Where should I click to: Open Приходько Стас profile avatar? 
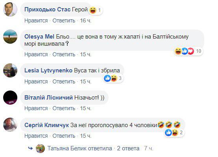[10, 9]
